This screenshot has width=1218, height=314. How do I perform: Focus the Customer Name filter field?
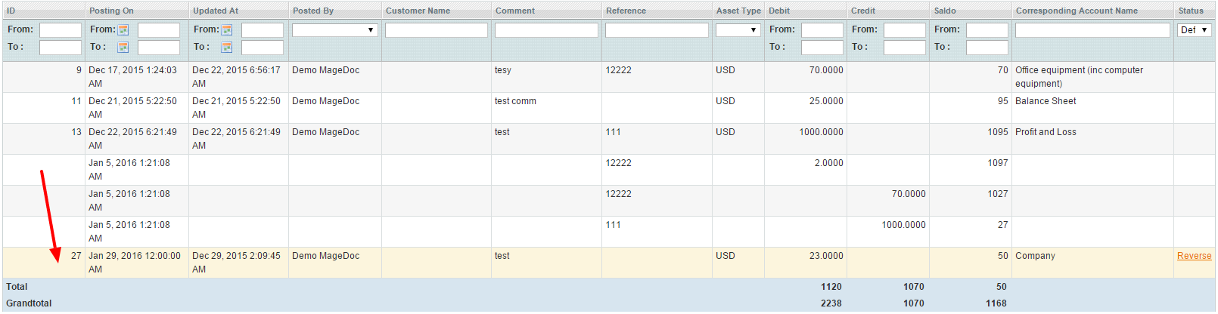coord(437,30)
